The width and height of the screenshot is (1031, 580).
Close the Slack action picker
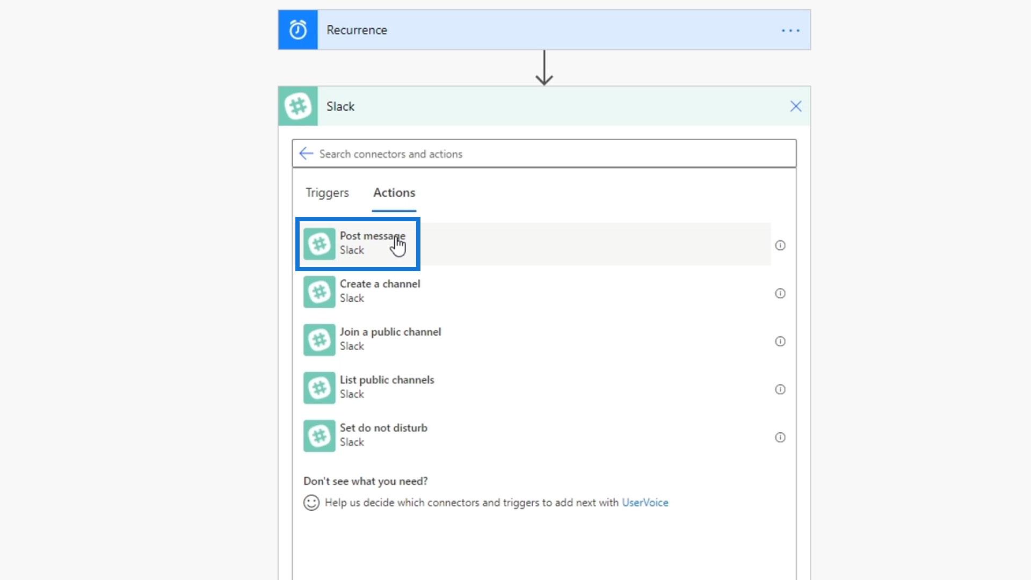coord(795,106)
